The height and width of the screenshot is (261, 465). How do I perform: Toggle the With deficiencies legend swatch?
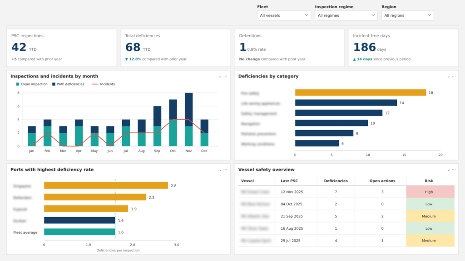pyautogui.click(x=54, y=84)
